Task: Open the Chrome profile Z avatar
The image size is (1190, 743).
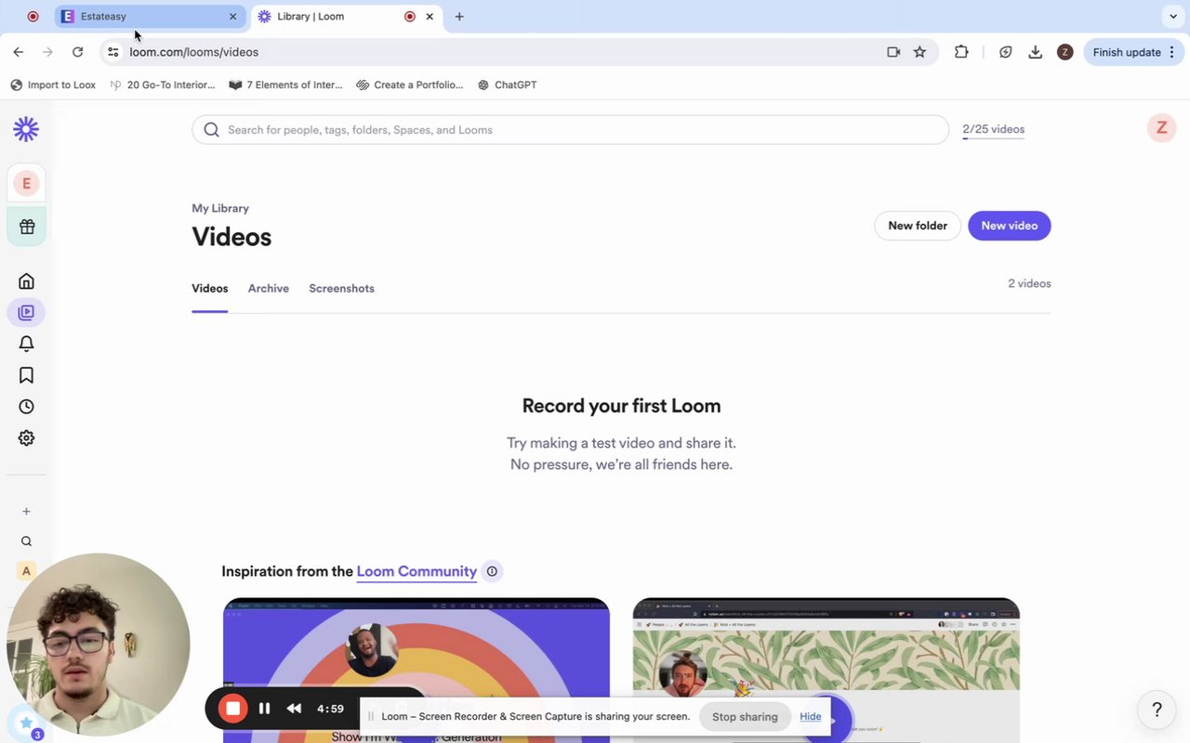Action: point(1065,52)
